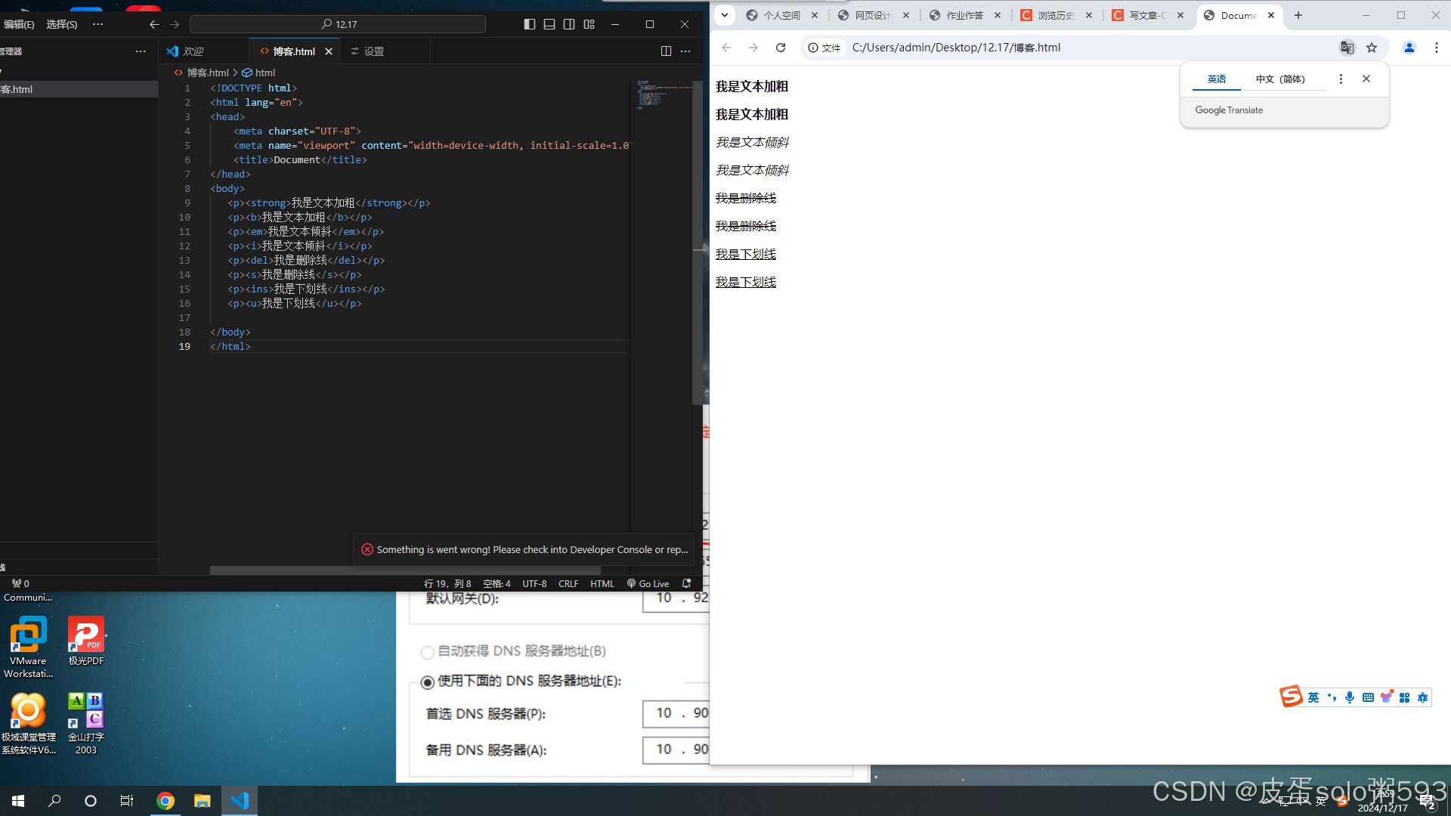Viewport: 1451px width, 816px height.
Task: Click Go Live in status bar
Action: [648, 583]
